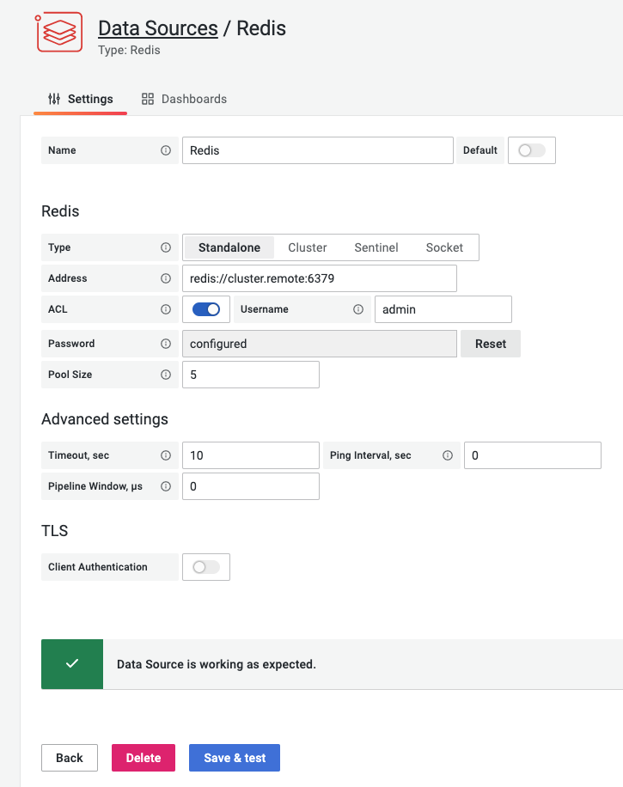Image resolution: width=623 pixels, height=787 pixels.
Task: Click the Address field info icon
Action: tap(166, 278)
